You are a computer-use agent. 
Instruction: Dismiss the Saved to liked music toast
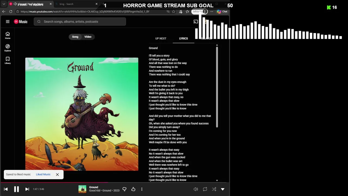coord(57,174)
